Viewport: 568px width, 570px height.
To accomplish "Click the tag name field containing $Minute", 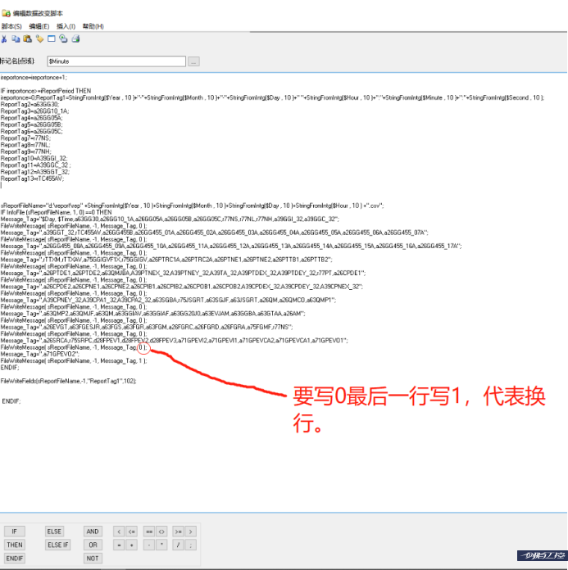I will 115,61.
